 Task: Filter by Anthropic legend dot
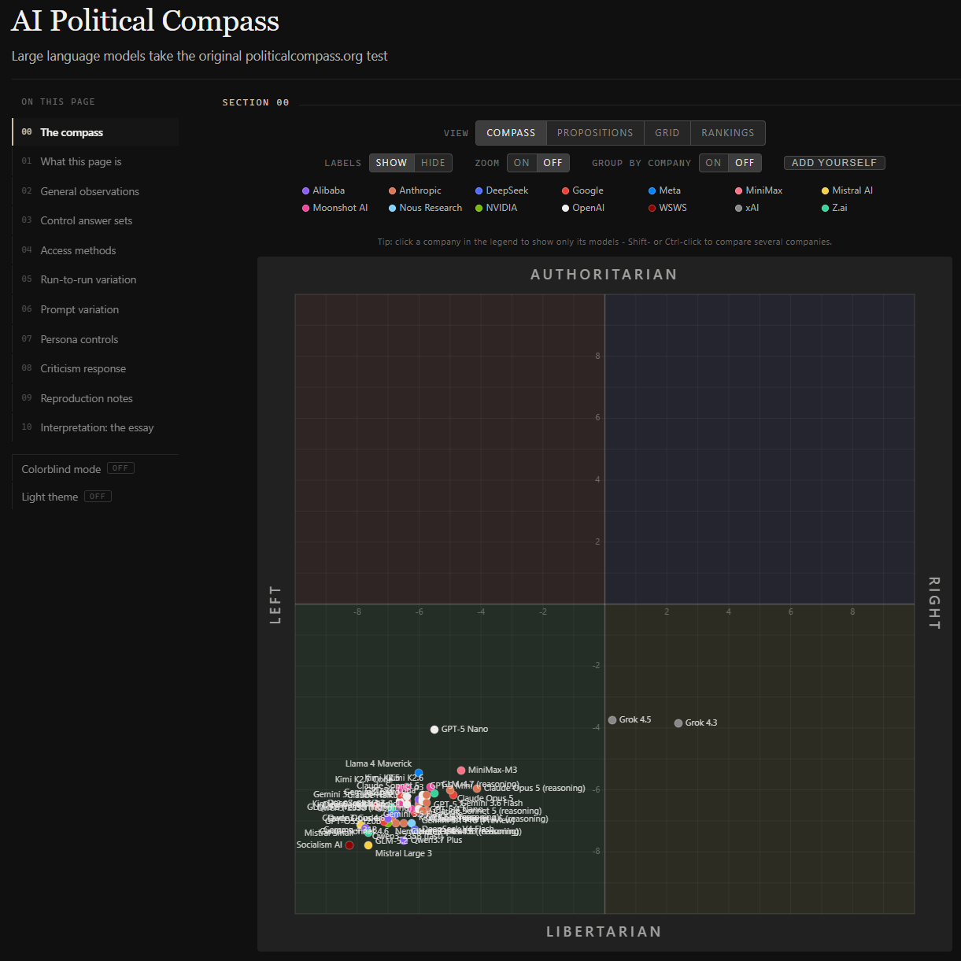click(x=392, y=190)
